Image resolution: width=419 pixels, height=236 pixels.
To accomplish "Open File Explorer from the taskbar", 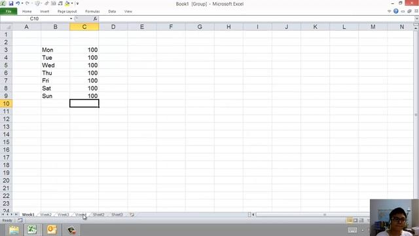I will 14,230.
